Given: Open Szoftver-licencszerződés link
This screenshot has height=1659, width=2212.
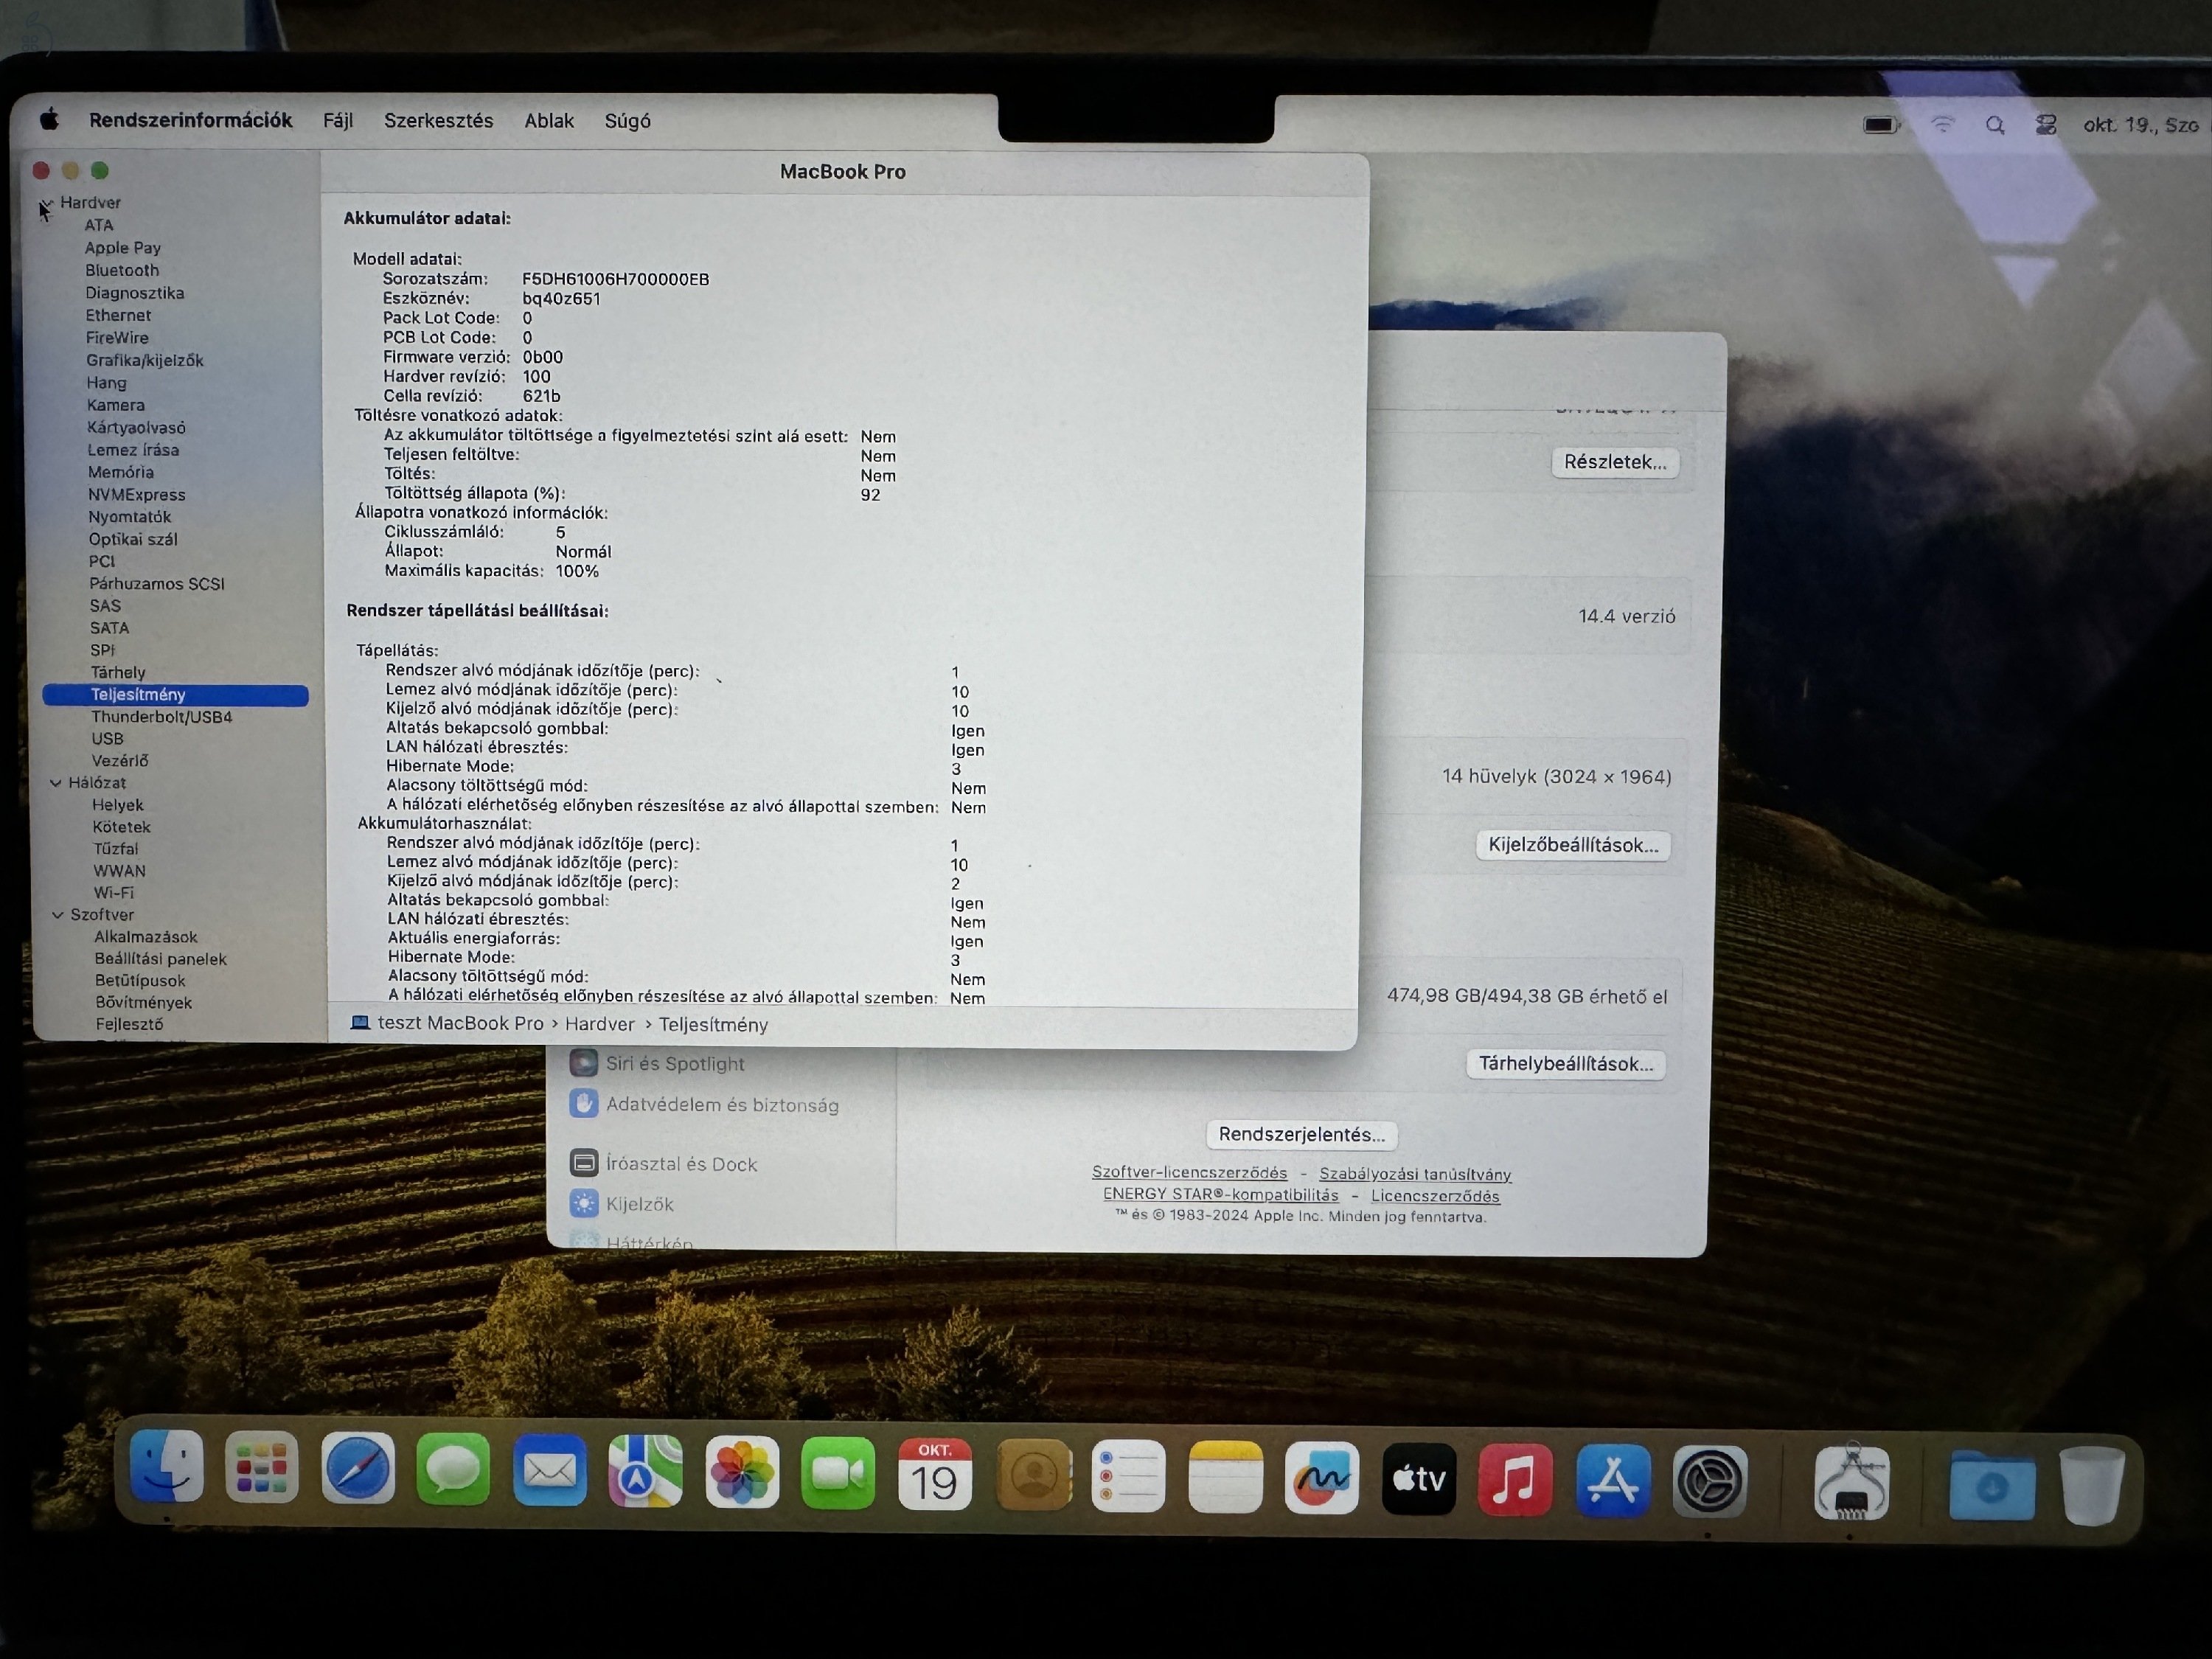Looking at the screenshot, I should pyautogui.click(x=1189, y=1172).
